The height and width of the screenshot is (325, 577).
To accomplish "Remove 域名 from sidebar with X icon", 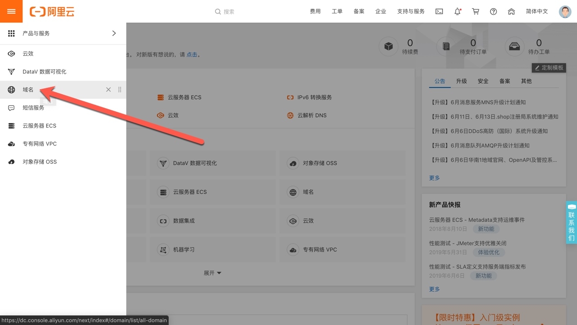I will tap(108, 90).
